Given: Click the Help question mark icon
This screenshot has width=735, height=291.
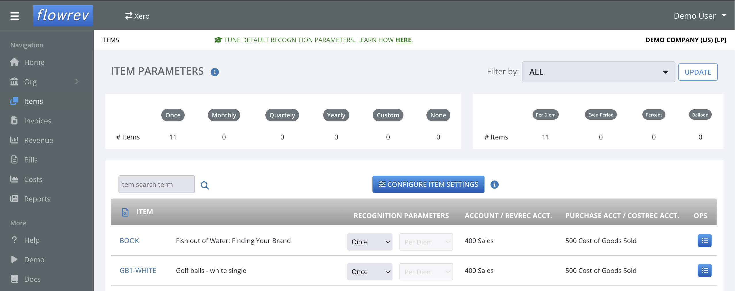Looking at the screenshot, I should [14, 240].
